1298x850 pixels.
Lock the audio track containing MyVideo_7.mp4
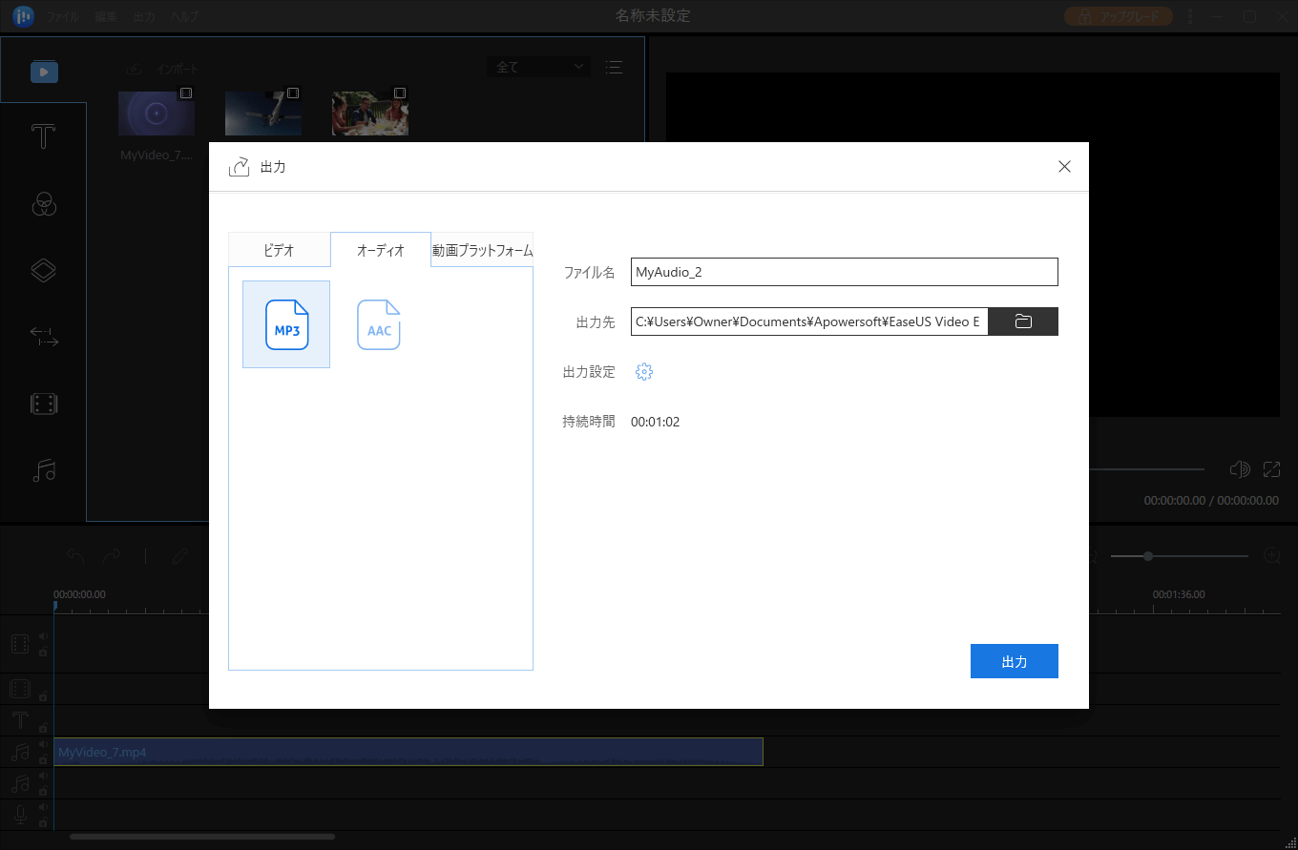click(43, 760)
